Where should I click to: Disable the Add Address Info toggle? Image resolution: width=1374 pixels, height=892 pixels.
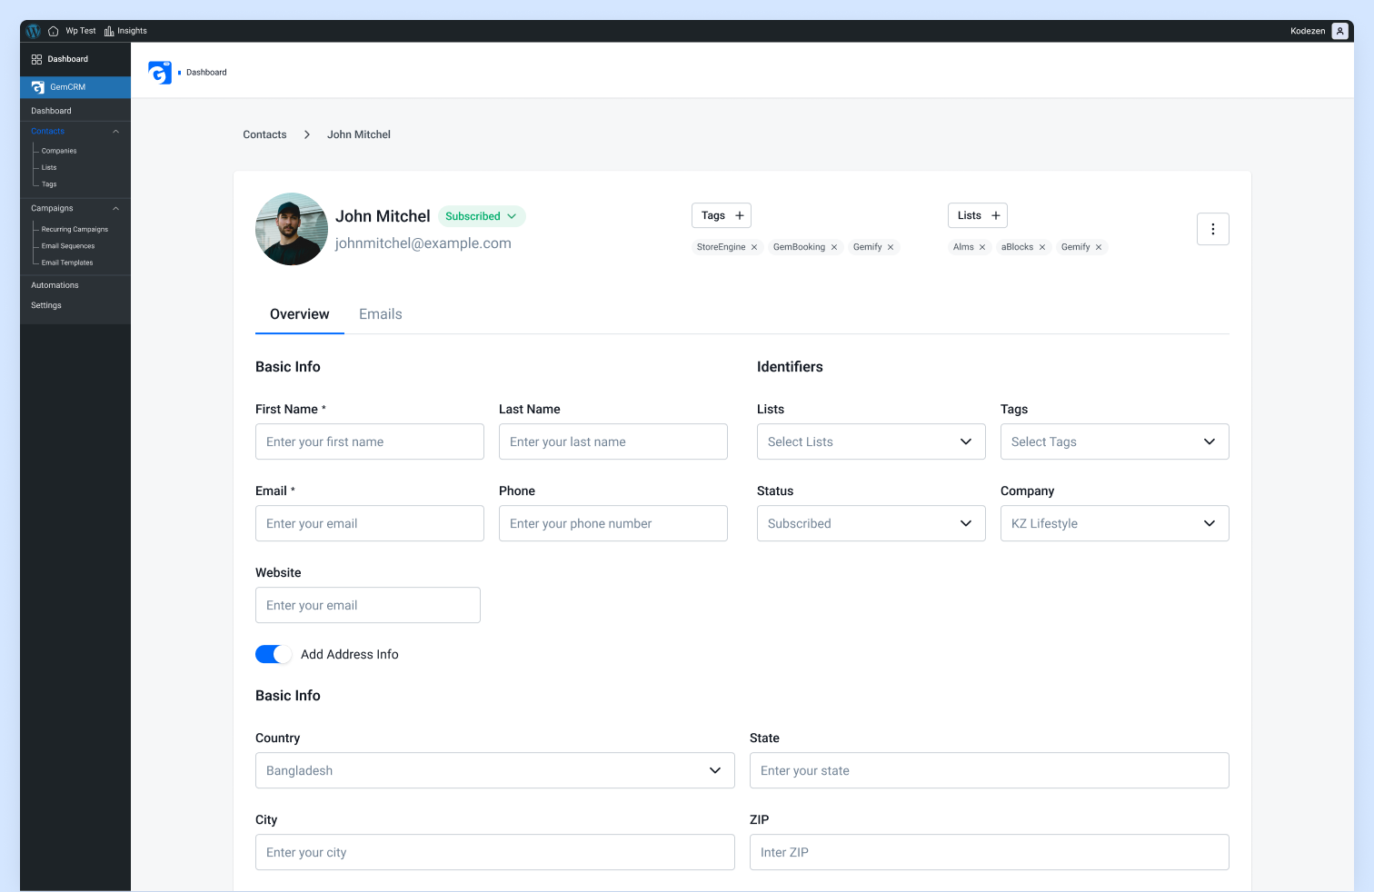point(274,654)
